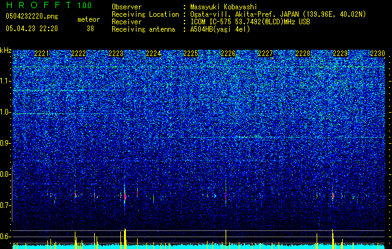Click the A504HB(yagi 4el) antenna text

coord(220,29)
